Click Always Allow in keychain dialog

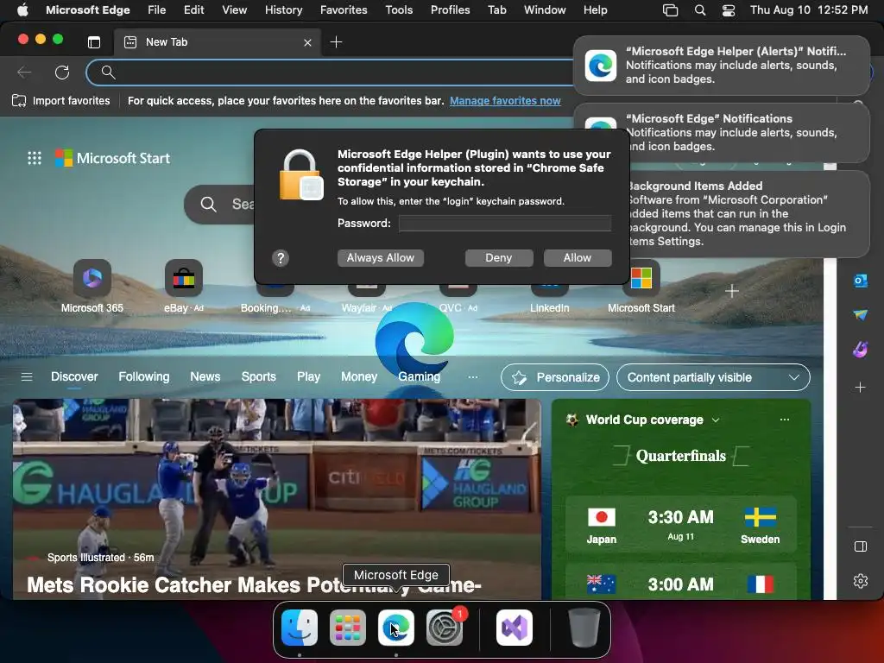(x=381, y=257)
